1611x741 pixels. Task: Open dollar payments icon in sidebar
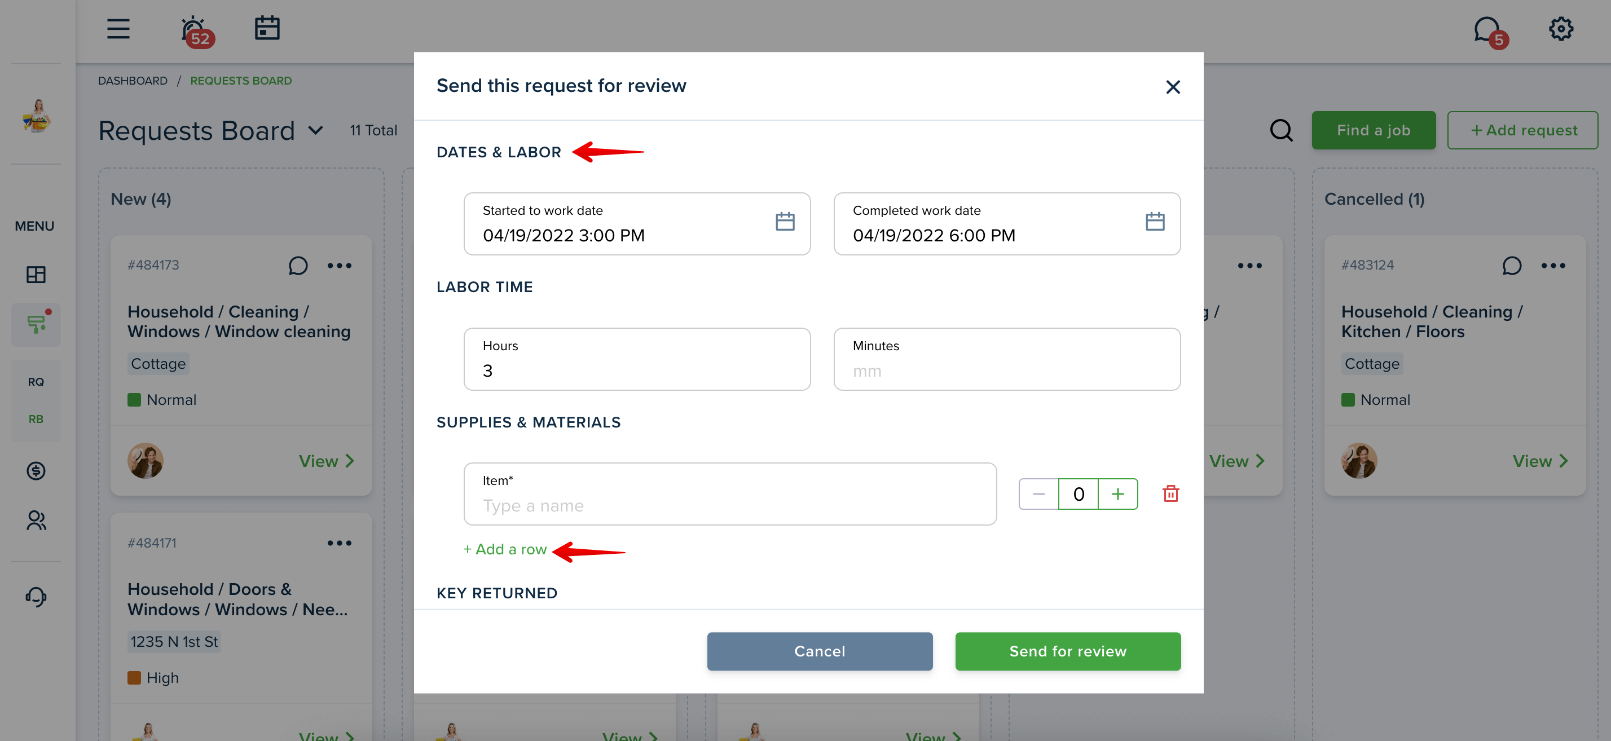pos(36,470)
